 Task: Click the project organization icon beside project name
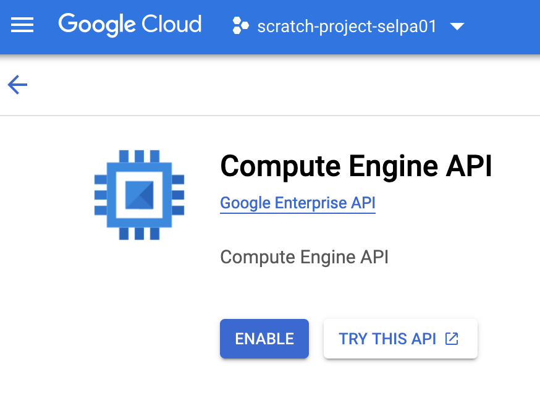pyautogui.click(x=240, y=25)
